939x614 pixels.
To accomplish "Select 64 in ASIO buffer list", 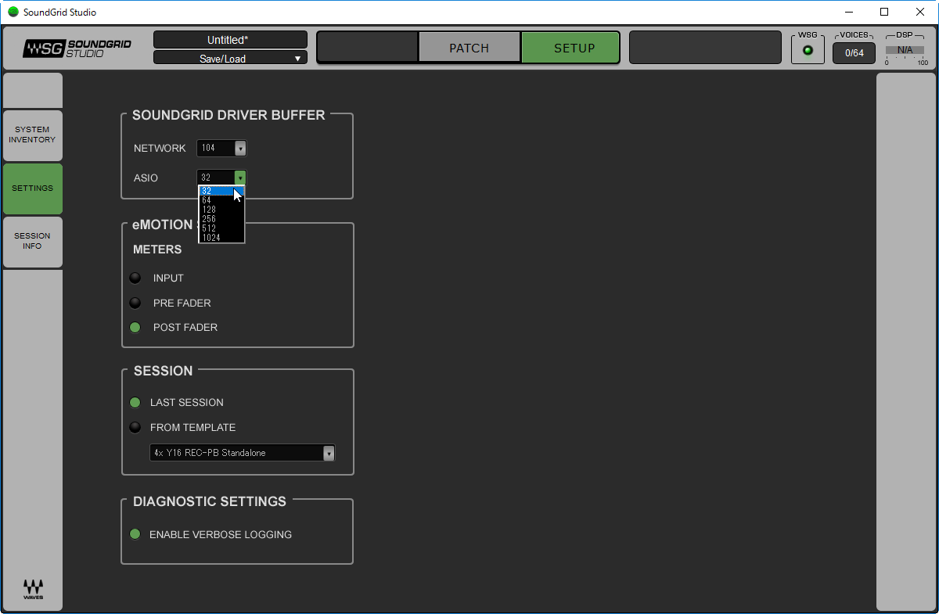I will pyautogui.click(x=221, y=200).
